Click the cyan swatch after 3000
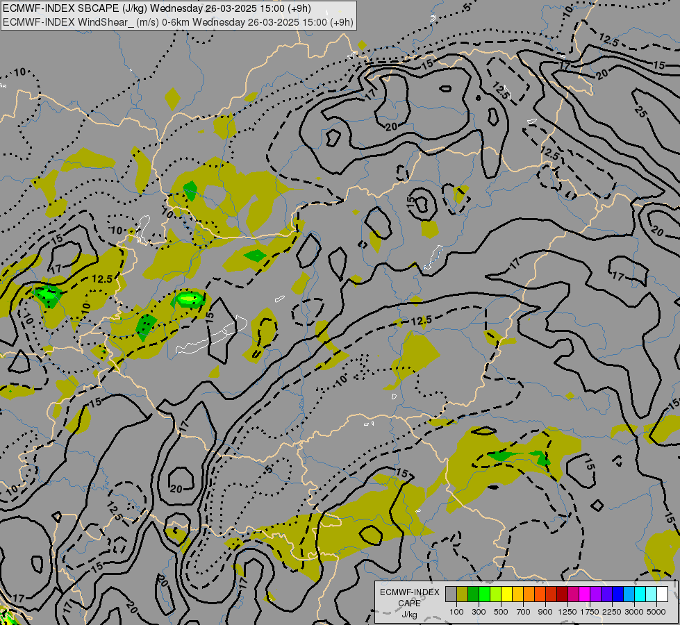The image size is (680, 625). tap(640, 594)
